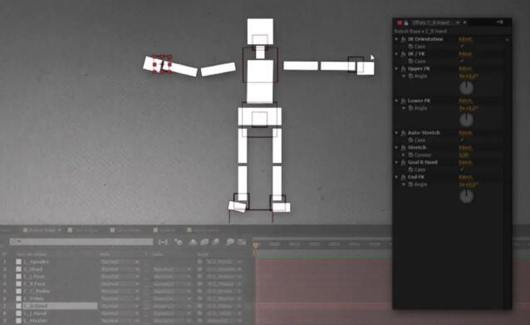This screenshot has width=530, height=325.
Task: Click the Stretch Curseur value
Action: click(x=464, y=155)
